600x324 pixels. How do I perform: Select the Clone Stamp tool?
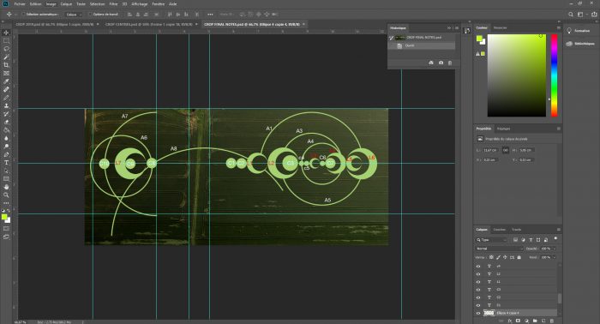(6, 105)
